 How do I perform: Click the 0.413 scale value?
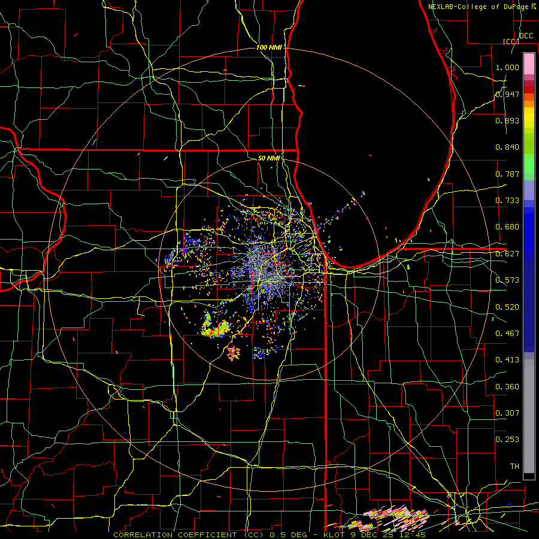pos(507,360)
